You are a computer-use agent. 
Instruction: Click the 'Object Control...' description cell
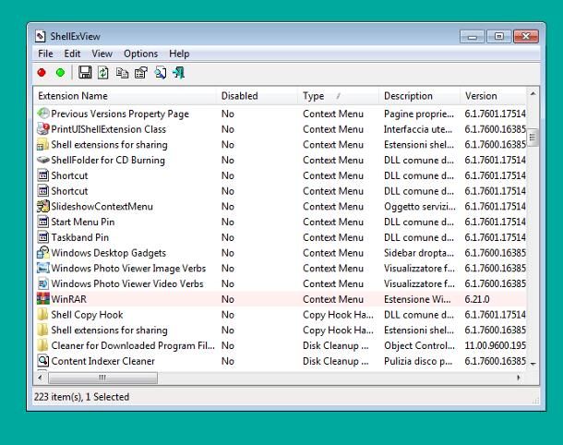[419, 345]
